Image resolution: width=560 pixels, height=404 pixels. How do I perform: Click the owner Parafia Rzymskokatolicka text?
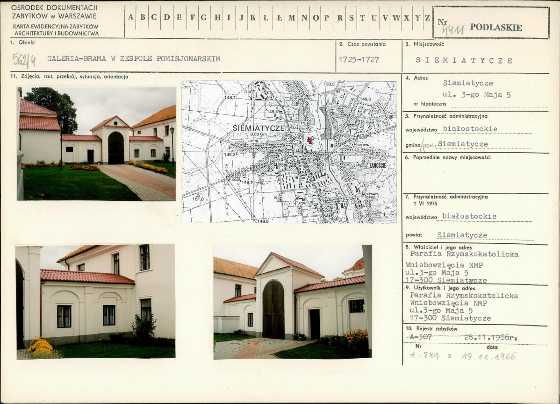464,254
